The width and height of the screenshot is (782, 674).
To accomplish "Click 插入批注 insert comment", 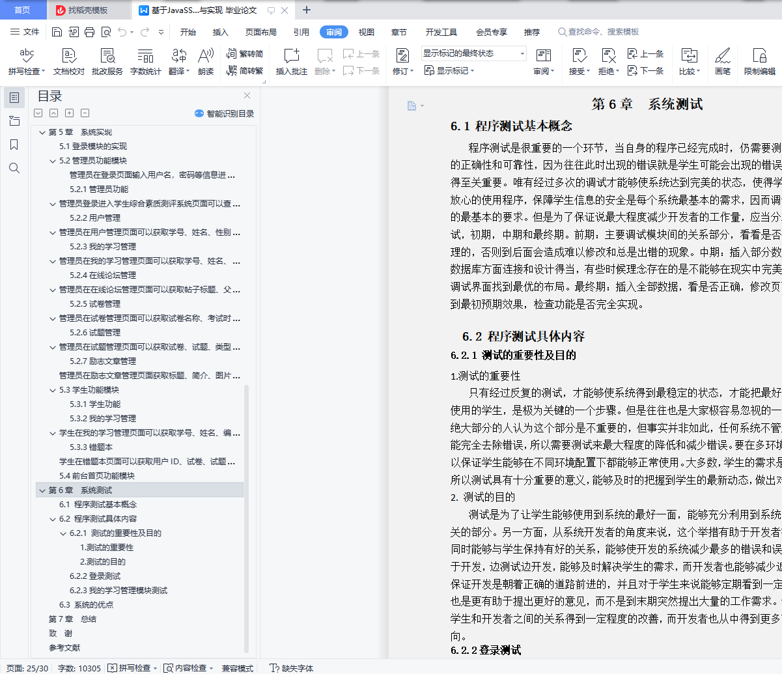I will point(292,62).
